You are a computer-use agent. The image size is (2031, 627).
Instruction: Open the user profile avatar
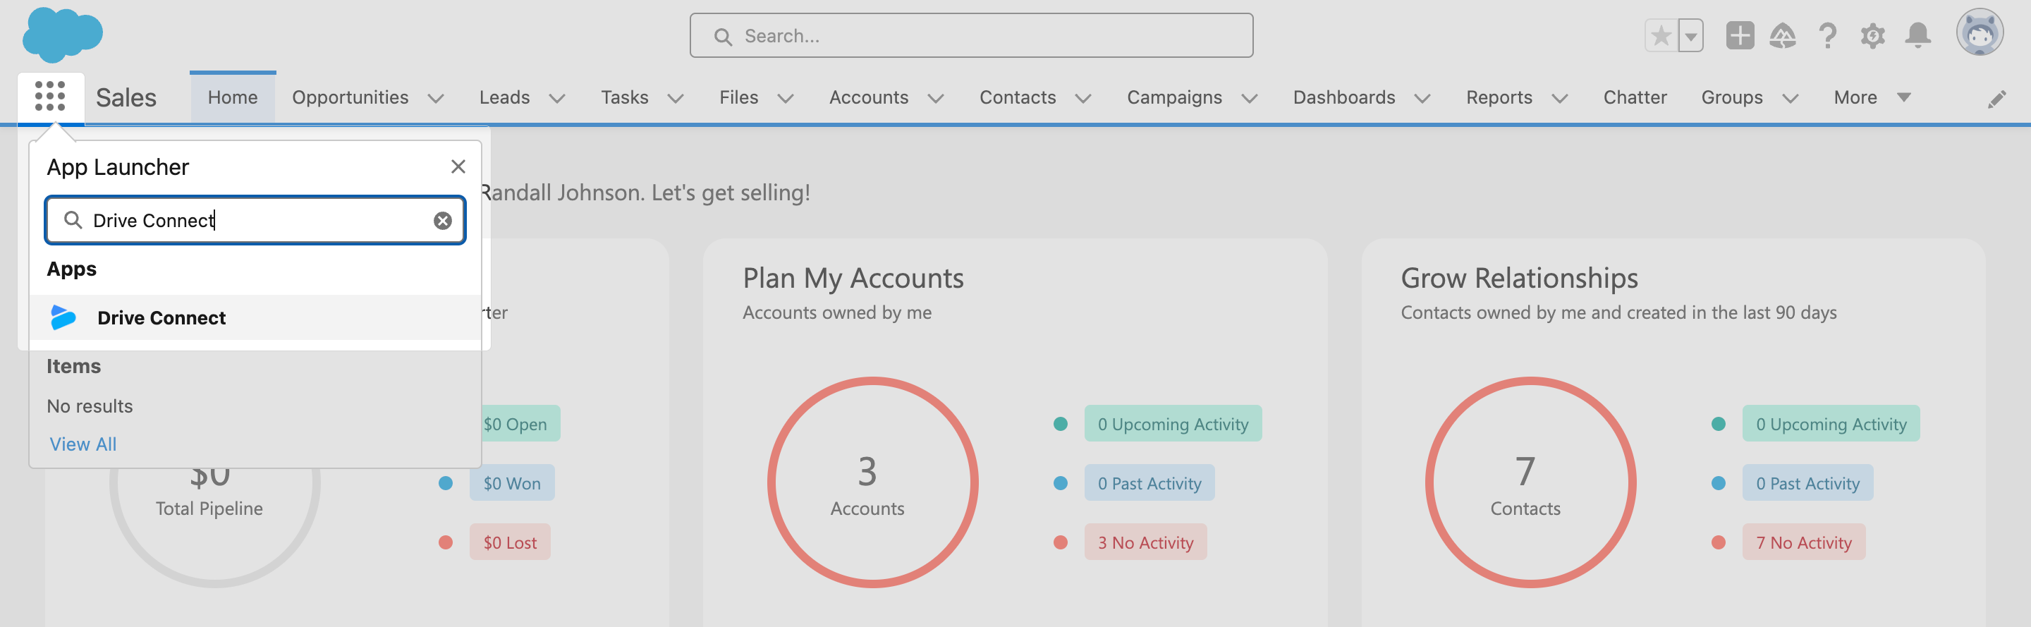click(1979, 34)
